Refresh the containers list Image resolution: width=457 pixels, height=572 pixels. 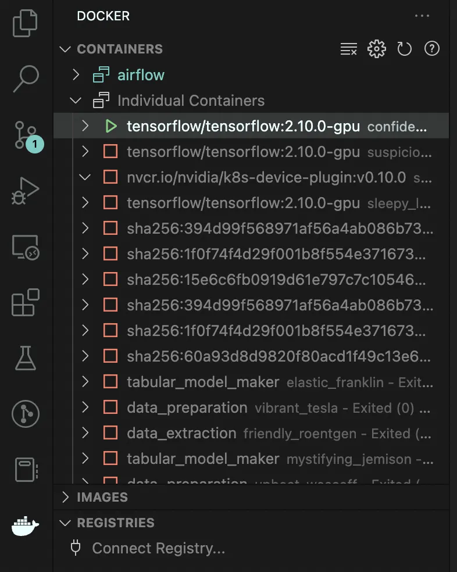404,49
